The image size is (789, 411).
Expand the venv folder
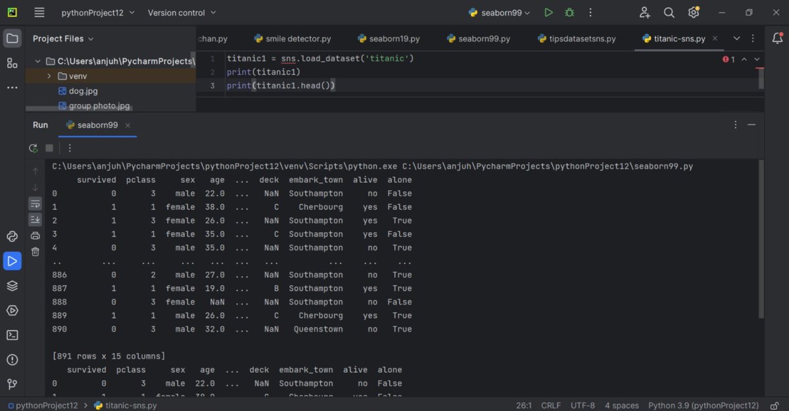point(49,76)
